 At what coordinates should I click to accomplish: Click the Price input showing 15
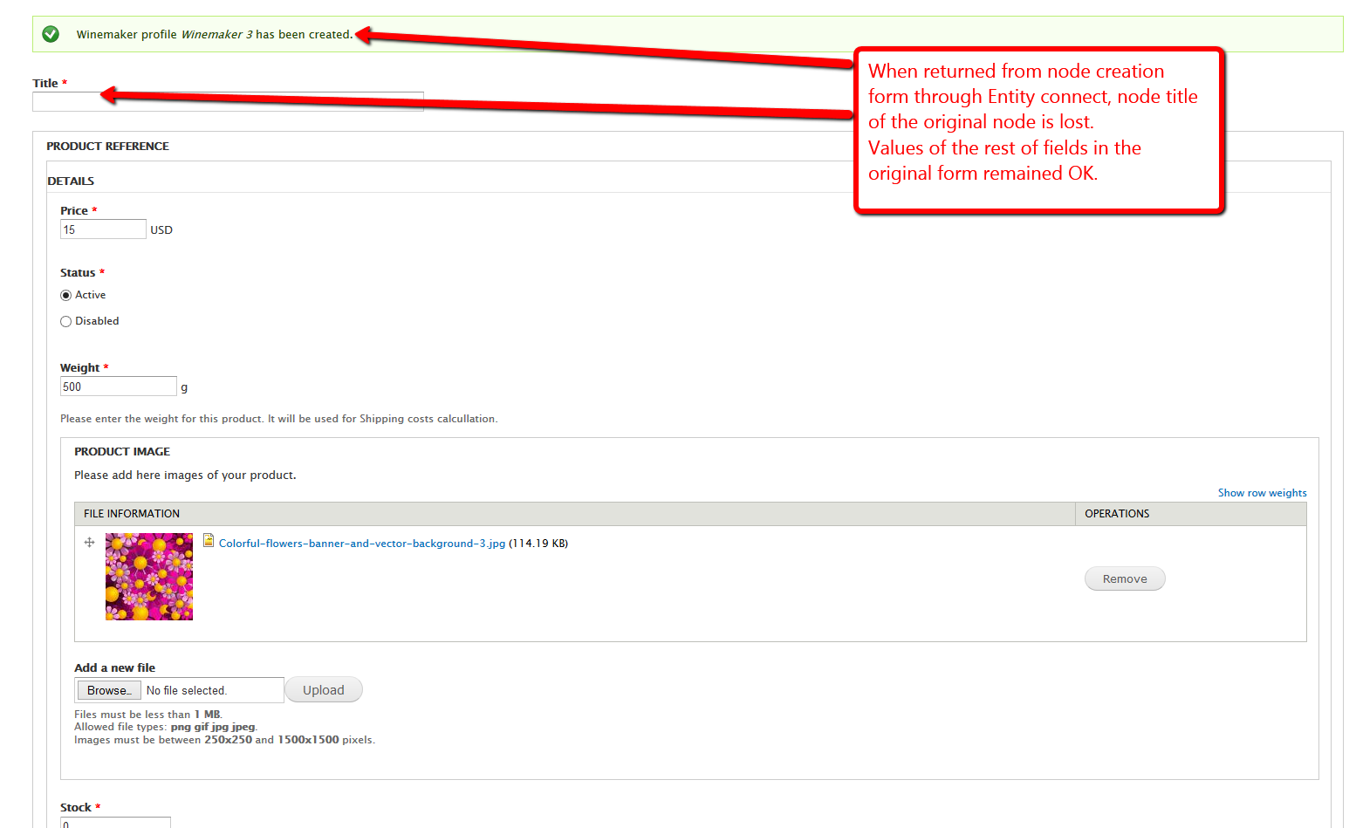tap(102, 229)
